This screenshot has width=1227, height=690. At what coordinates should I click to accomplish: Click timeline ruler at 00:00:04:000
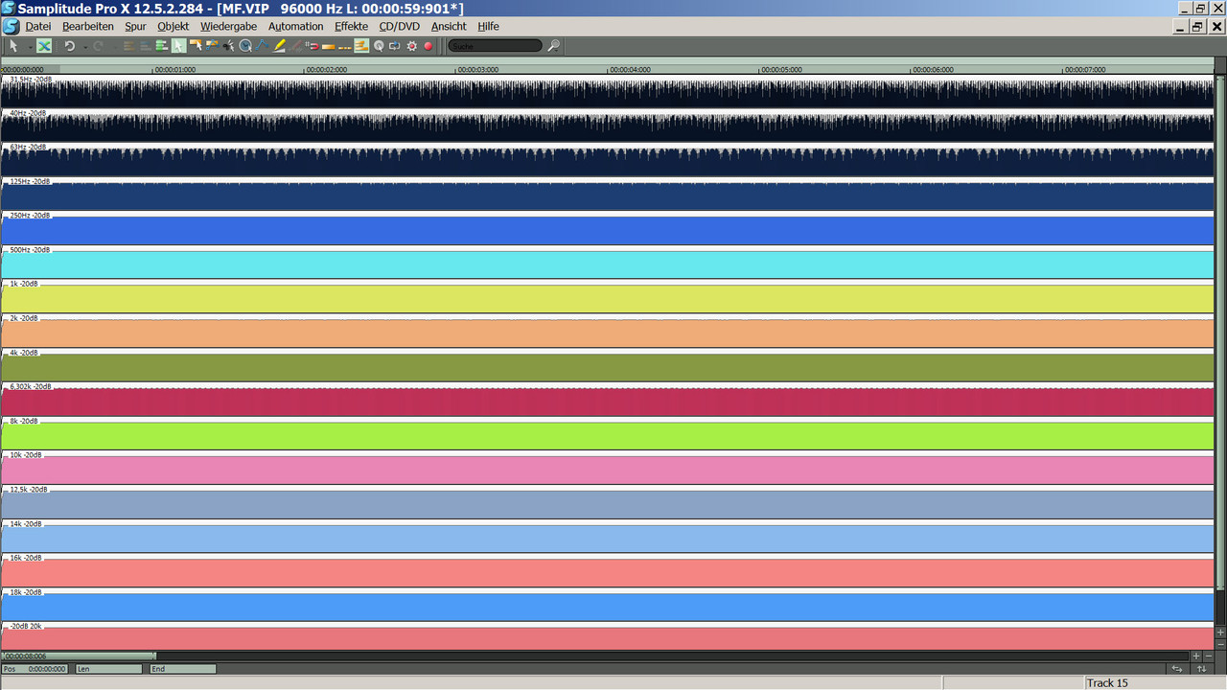pos(630,69)
